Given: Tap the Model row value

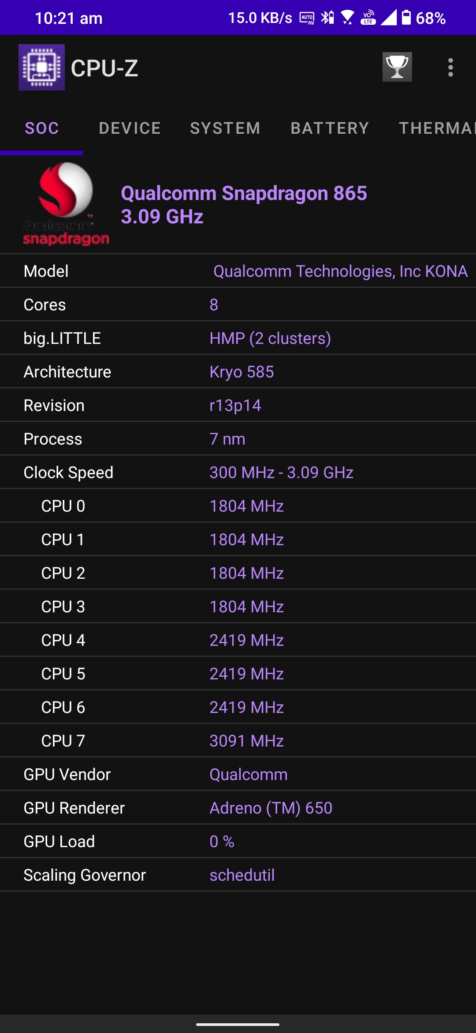Looking at the screenshot, I should tap(340, 271).
